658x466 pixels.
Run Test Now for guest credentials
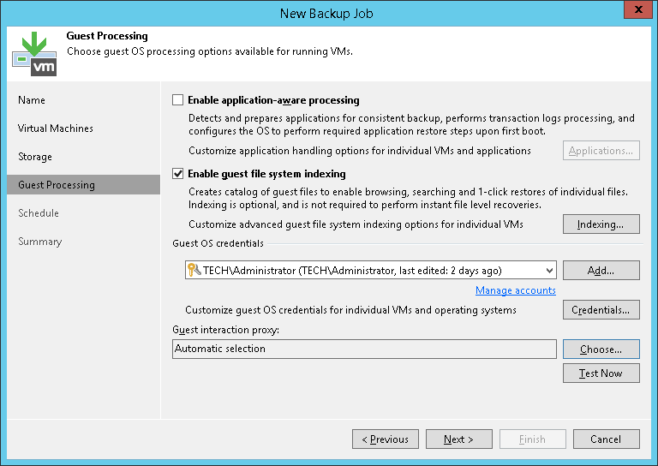click(x=601, y=373)
